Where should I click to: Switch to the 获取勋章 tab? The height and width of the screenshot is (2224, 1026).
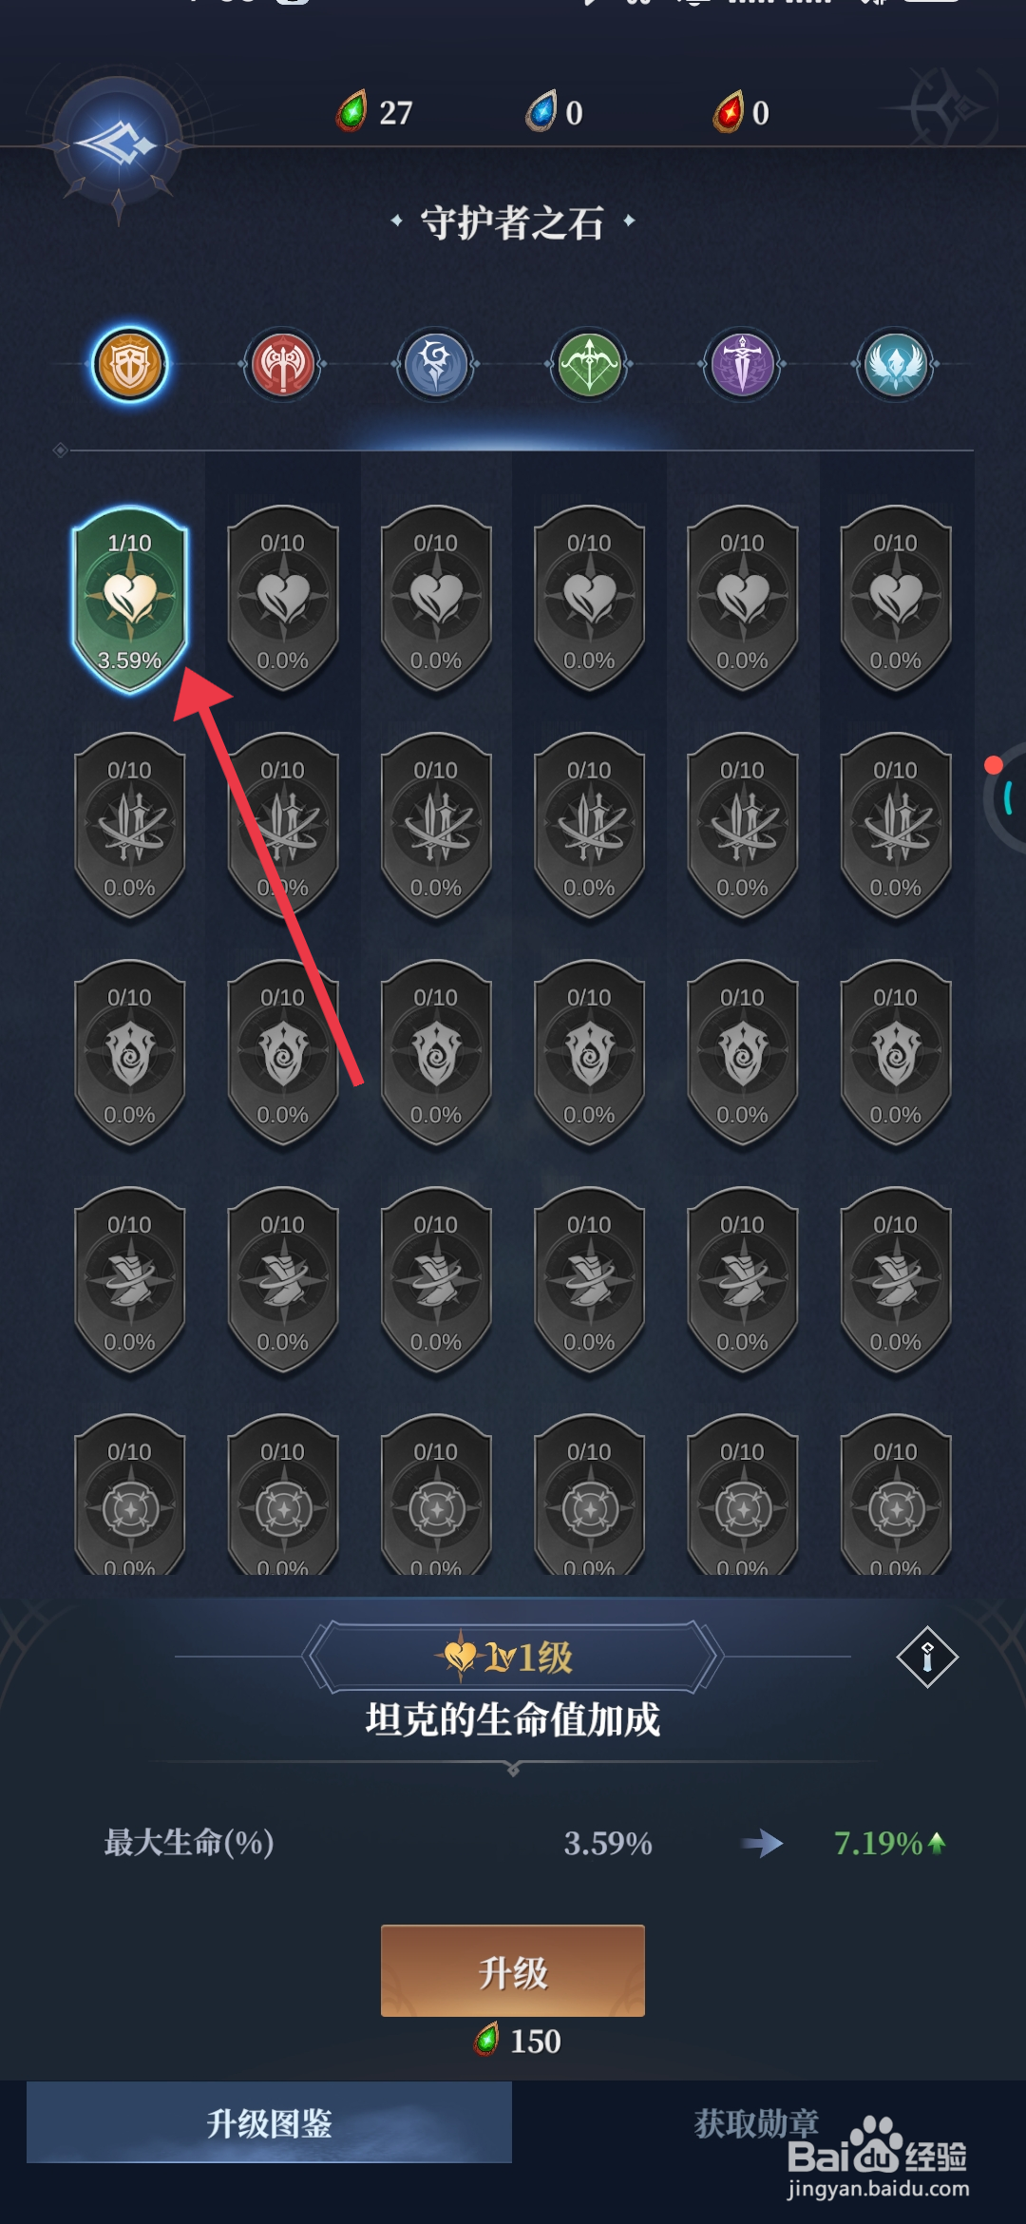(x=756, y=2122)
